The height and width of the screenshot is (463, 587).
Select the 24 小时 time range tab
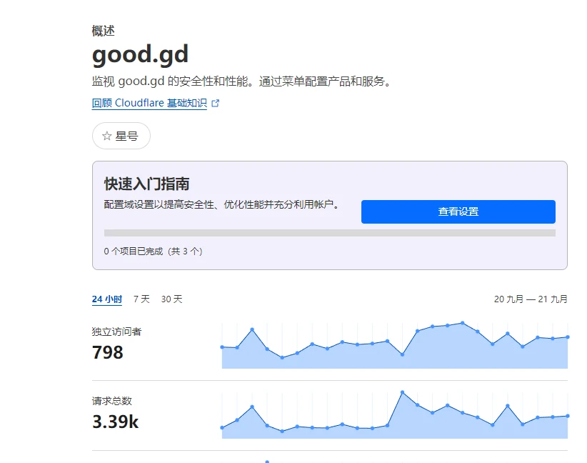106,299
